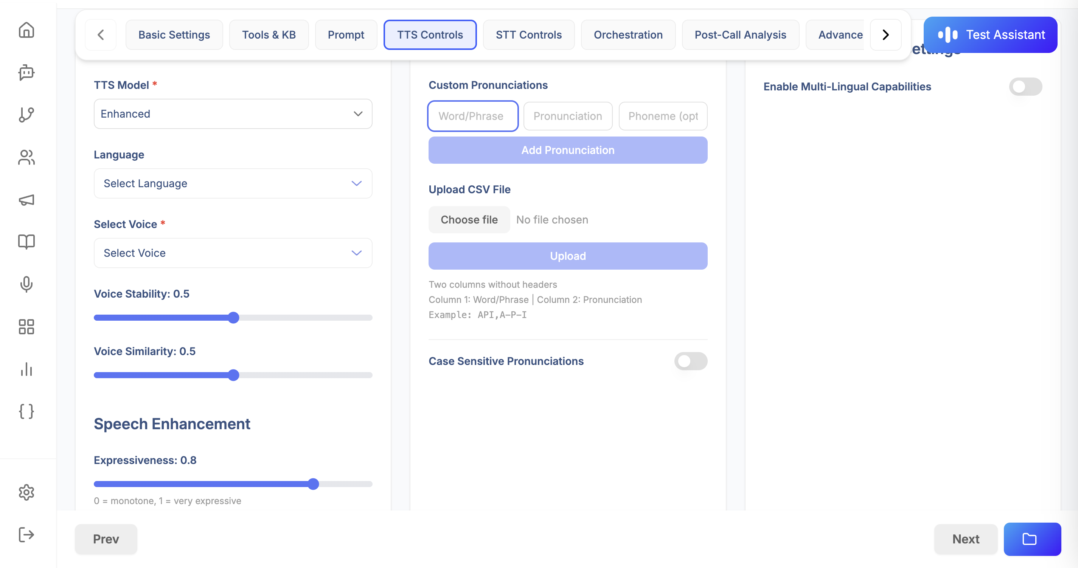Click the microphone sidebar icon
Viewport: 1078px width, 568px height.
pyautogui.click(x=26, y=284)
